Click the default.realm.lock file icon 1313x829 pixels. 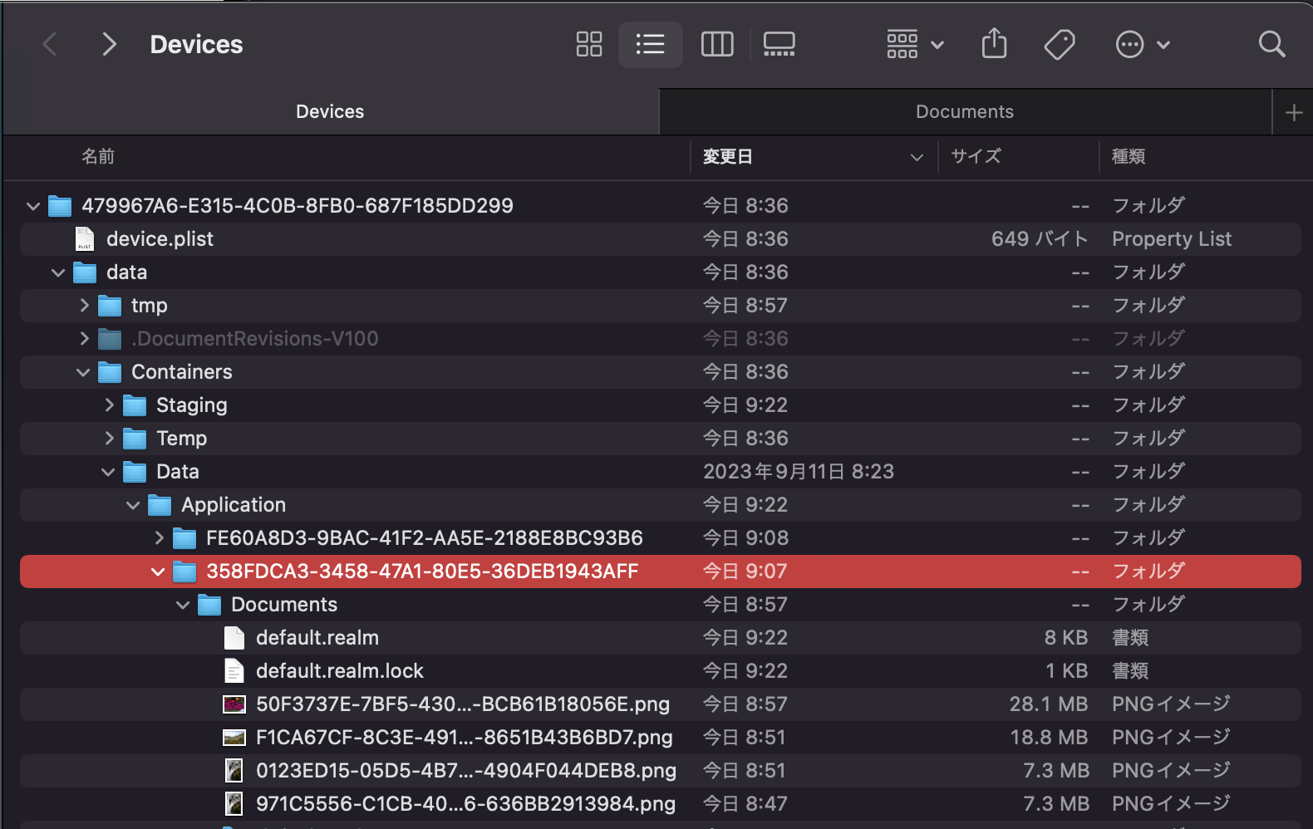pyautogui.click(x=234, y=671)
